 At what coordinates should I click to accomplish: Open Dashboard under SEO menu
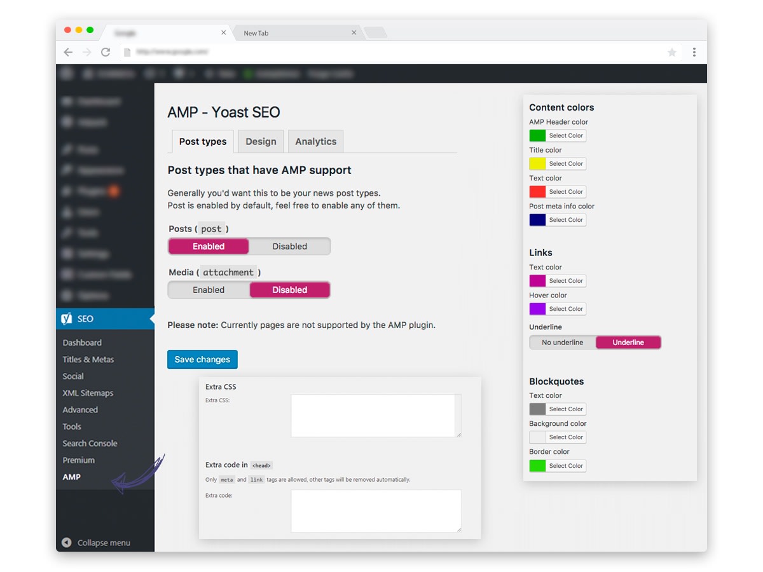82,343
